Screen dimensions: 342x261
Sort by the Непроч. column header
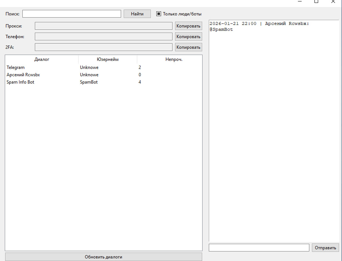click(x=174, y=59)
